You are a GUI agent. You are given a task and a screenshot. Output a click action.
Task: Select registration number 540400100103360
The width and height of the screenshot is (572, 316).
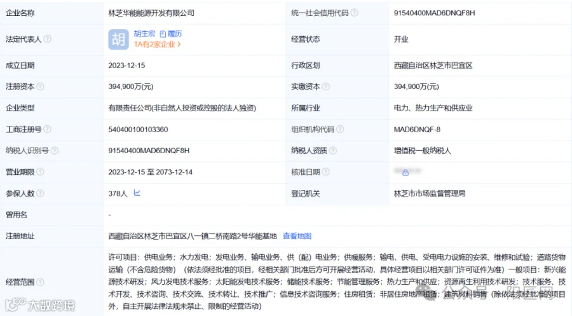point(138,130)
